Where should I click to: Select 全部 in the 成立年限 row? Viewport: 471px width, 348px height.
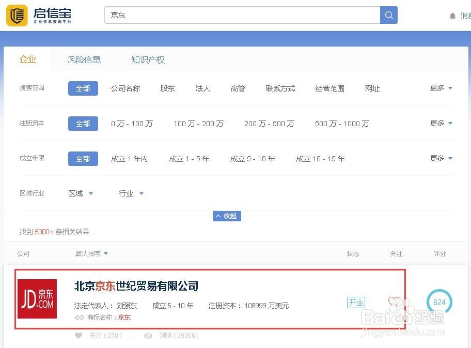[x=83, y=159]
